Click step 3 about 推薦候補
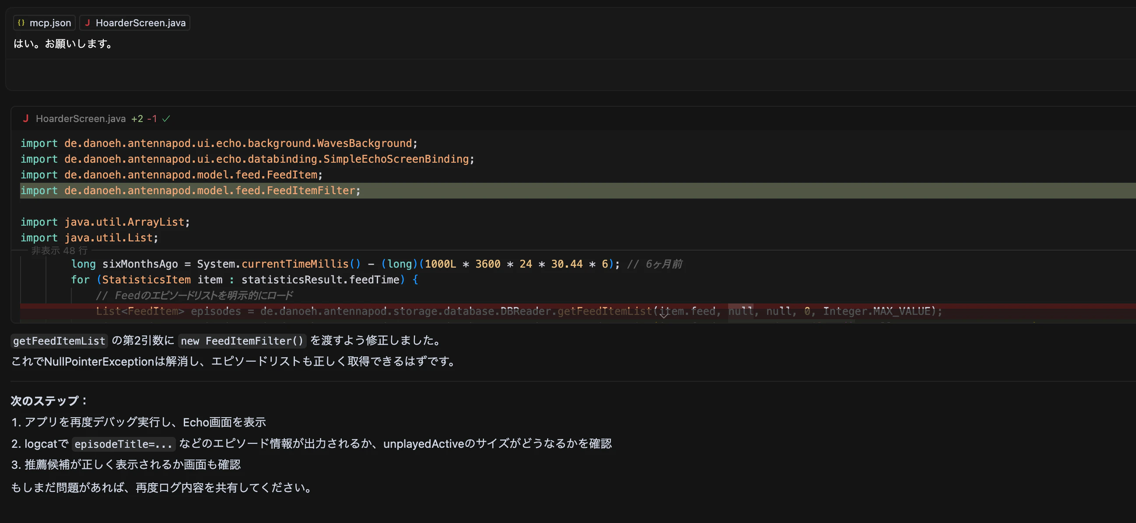Screen dimensions: 1136x523 coord(126,464)
